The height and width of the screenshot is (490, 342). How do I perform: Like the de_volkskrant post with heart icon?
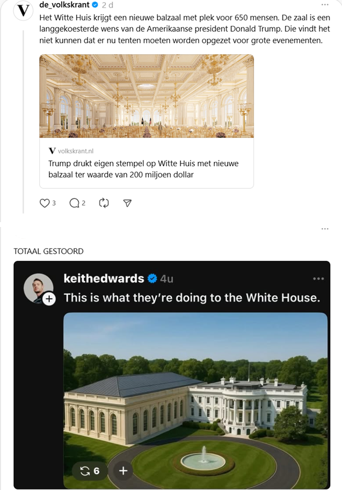[x=45, y=203]
